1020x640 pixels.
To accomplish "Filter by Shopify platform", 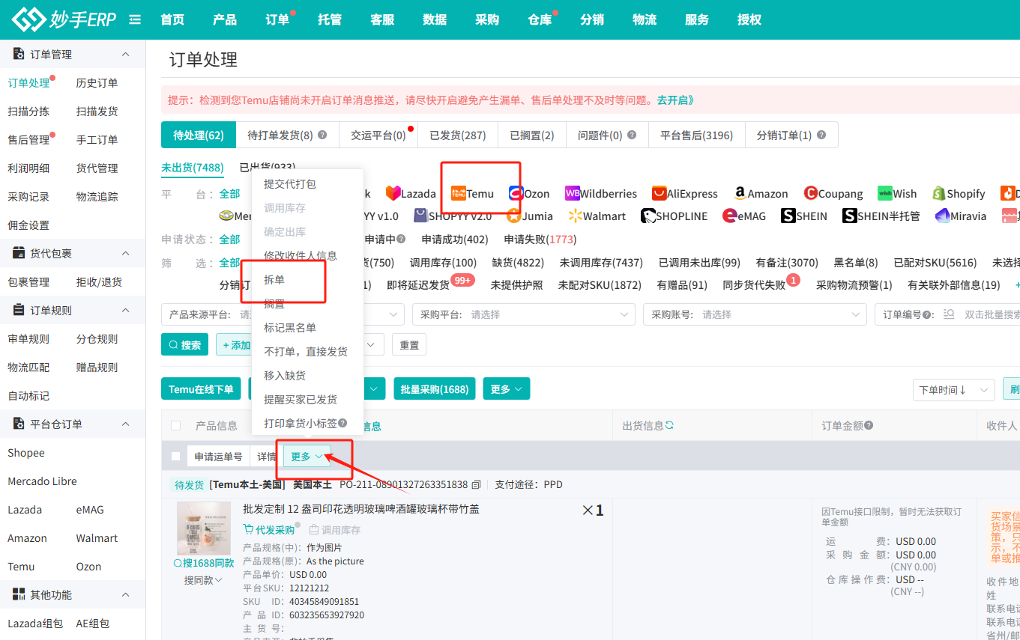I will [959, 193].
